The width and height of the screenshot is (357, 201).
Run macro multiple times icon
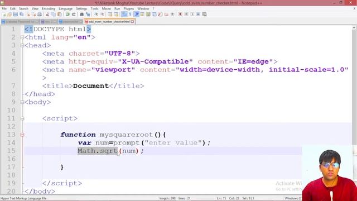point(199,15)
